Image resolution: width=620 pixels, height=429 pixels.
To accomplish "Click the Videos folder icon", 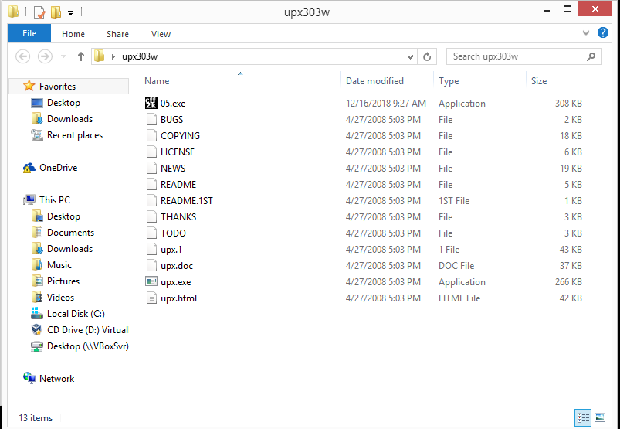I will (x=37, y=298).
